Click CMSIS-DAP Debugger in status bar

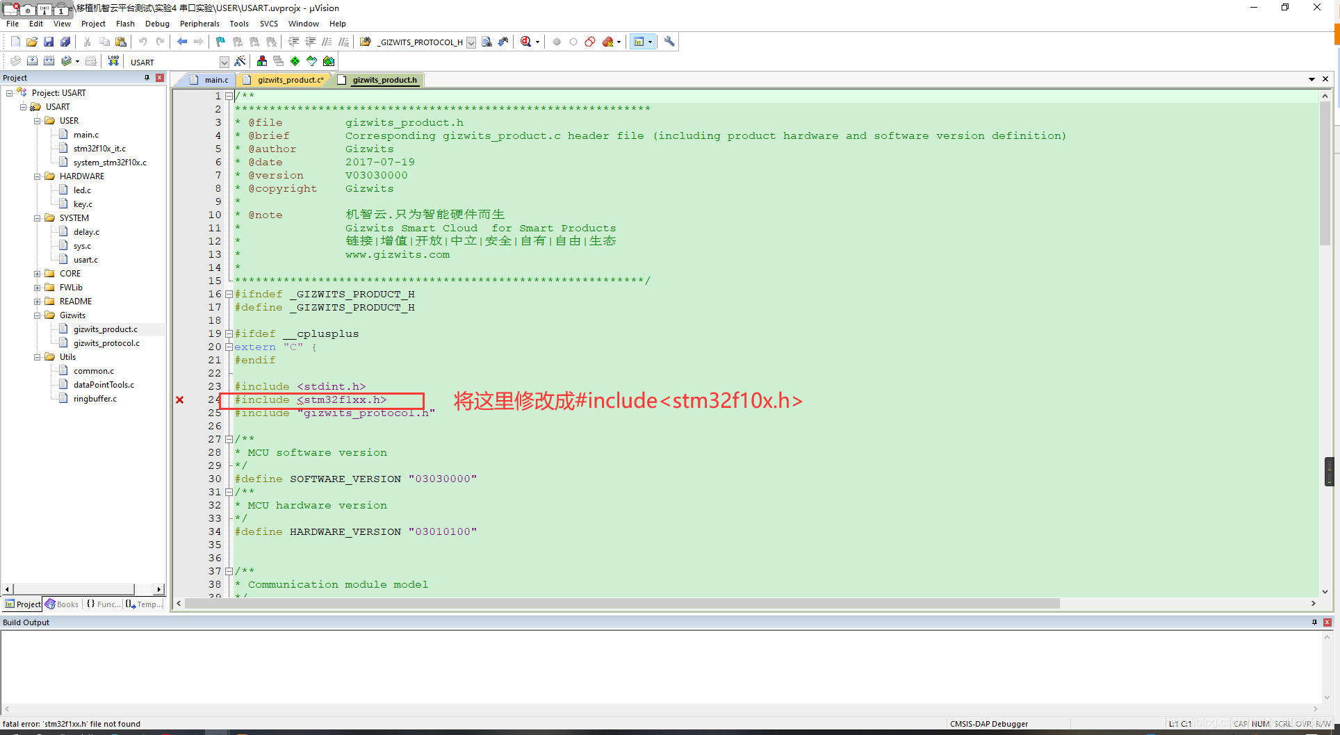[989, 724]
